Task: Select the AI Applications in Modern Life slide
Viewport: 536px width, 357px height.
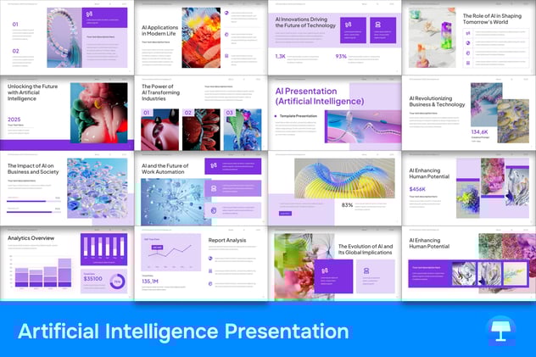Action: pyautogui.click(x=200, y=37)
